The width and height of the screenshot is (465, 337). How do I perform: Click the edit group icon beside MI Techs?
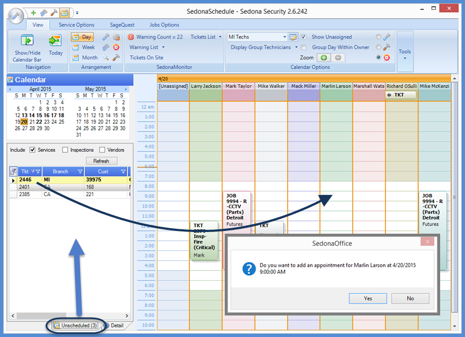tap(293, 37)
